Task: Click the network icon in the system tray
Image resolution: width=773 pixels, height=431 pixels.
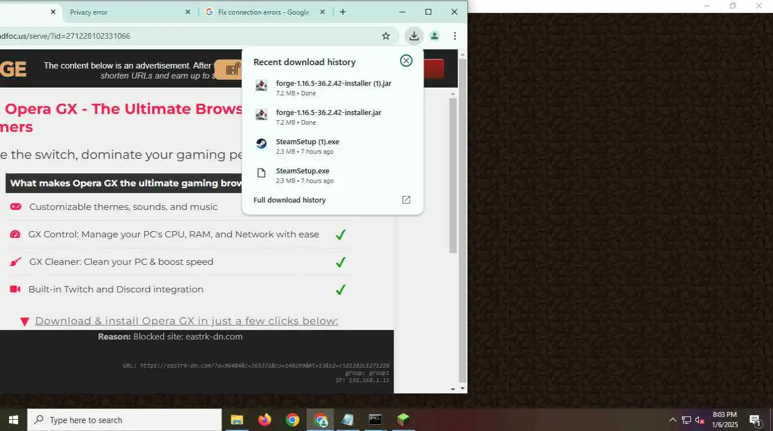Action: [686, 420]
